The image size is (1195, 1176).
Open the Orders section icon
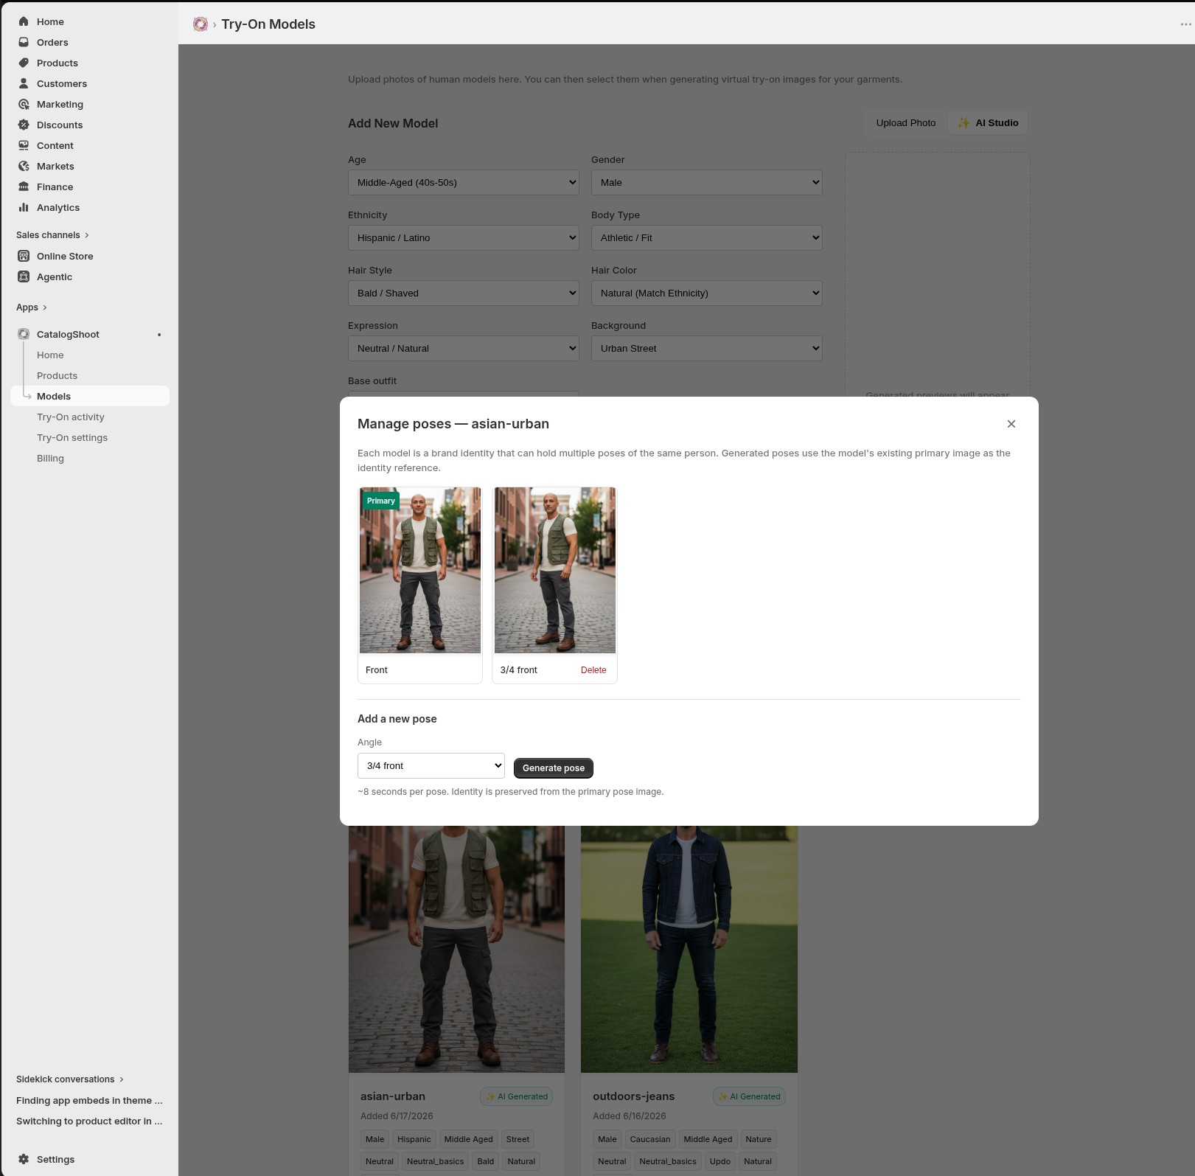pyautogui.click(x=24, y=42)
